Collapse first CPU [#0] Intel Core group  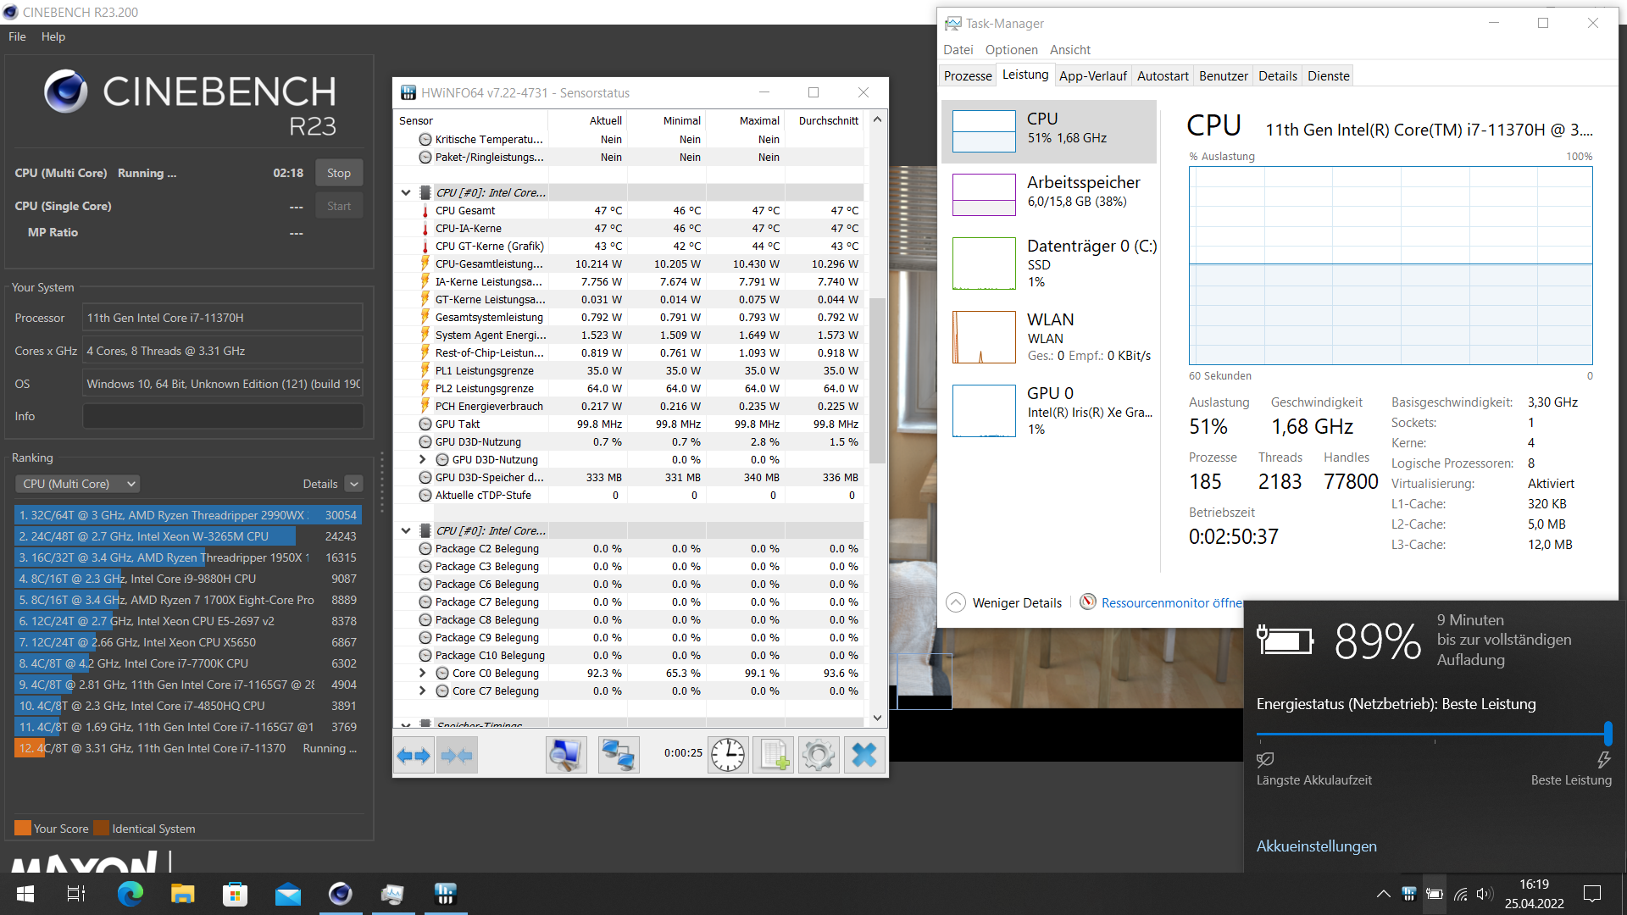click(x=406, y=192)
